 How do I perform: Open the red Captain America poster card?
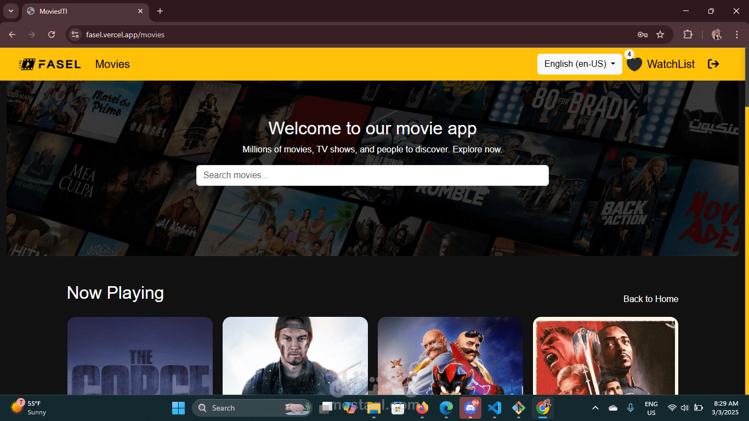[x=605, y=356]
